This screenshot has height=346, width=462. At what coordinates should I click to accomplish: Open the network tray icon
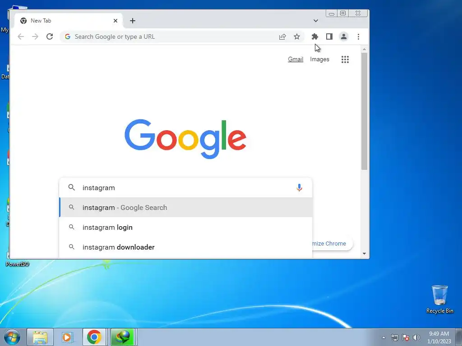(394, 337)
